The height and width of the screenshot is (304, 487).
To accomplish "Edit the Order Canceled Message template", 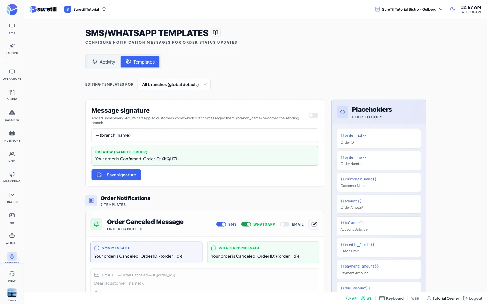I will (x=314, y=224).
